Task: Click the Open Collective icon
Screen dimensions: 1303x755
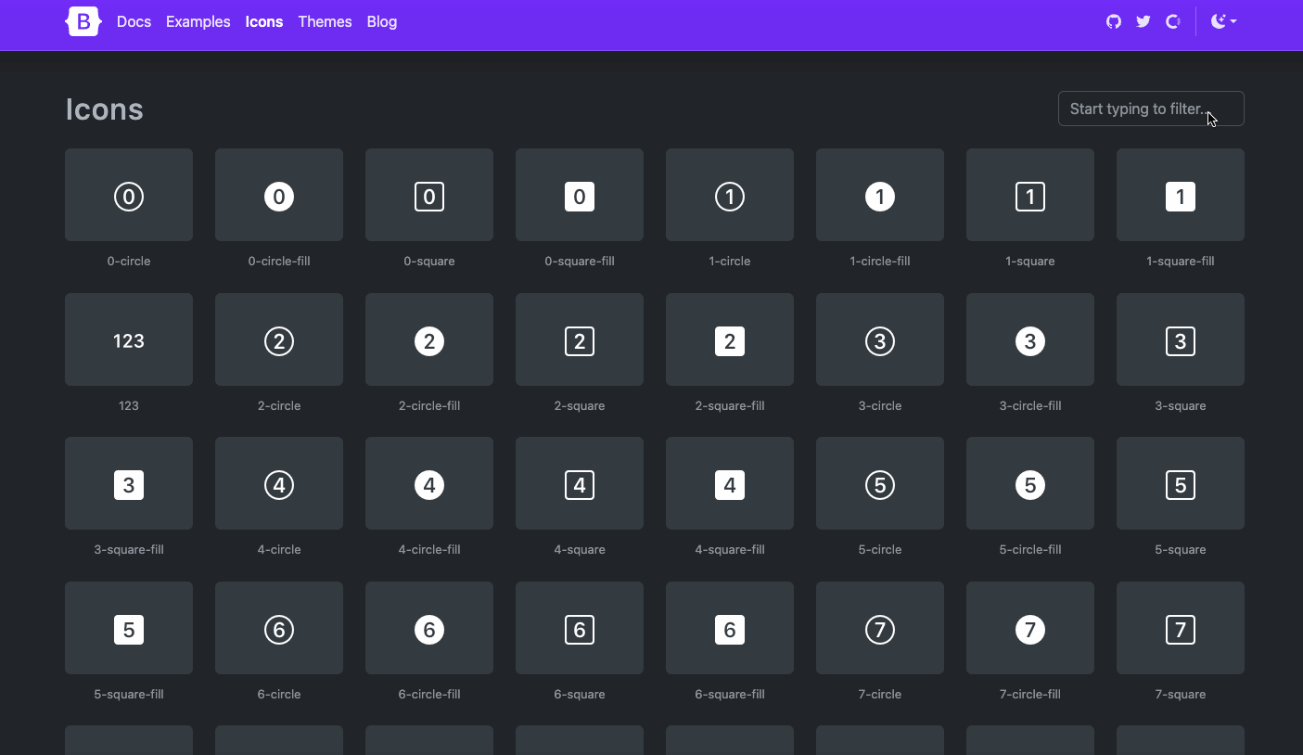Action: click(1172, 20)
